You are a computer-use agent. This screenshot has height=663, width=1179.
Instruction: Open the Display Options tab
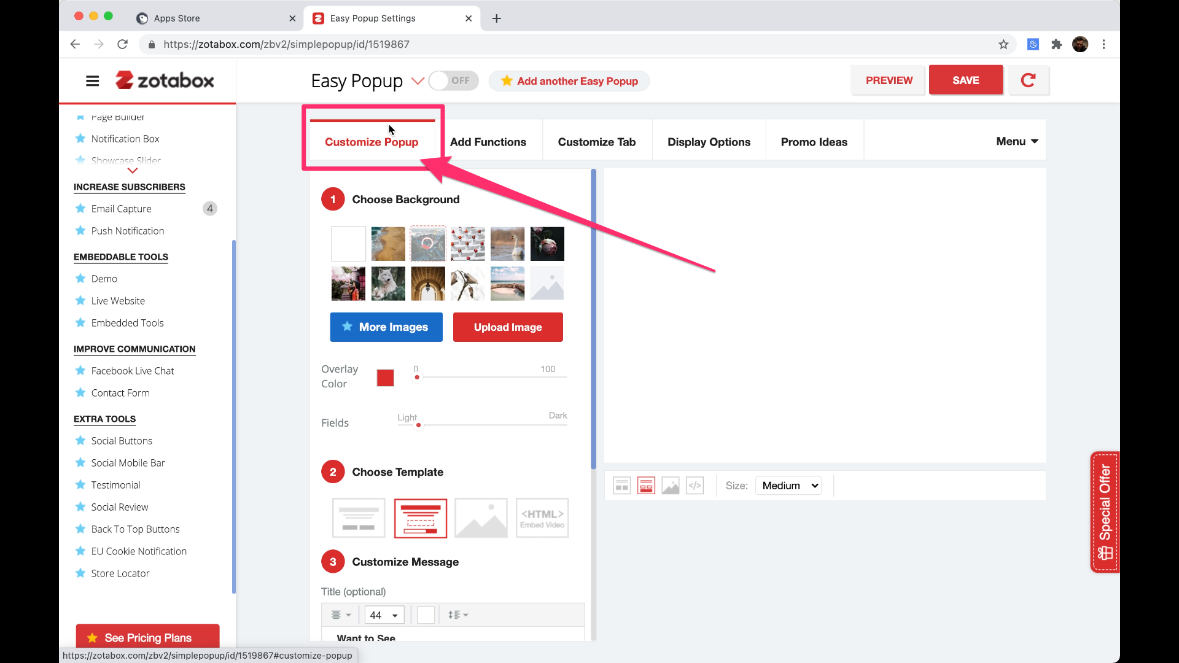tap(709, 142)
